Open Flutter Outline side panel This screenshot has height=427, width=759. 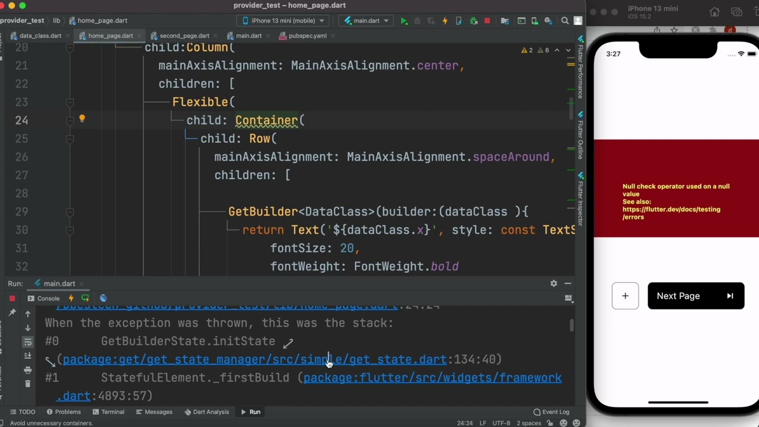[x=581, y=135]
